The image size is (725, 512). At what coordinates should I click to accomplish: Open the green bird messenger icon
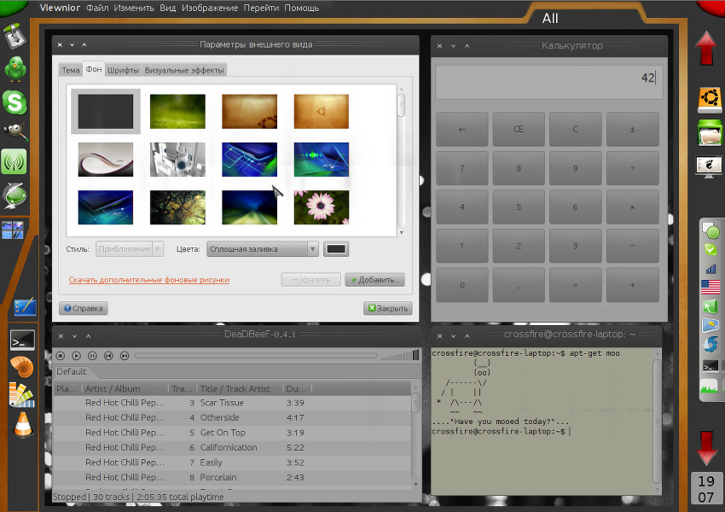[14, 69]
